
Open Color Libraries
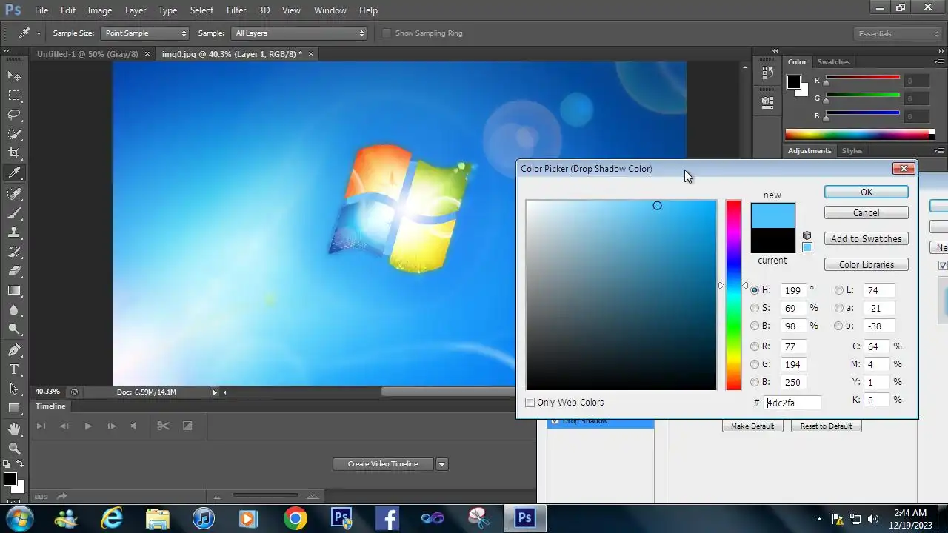(x=867, y=265)
